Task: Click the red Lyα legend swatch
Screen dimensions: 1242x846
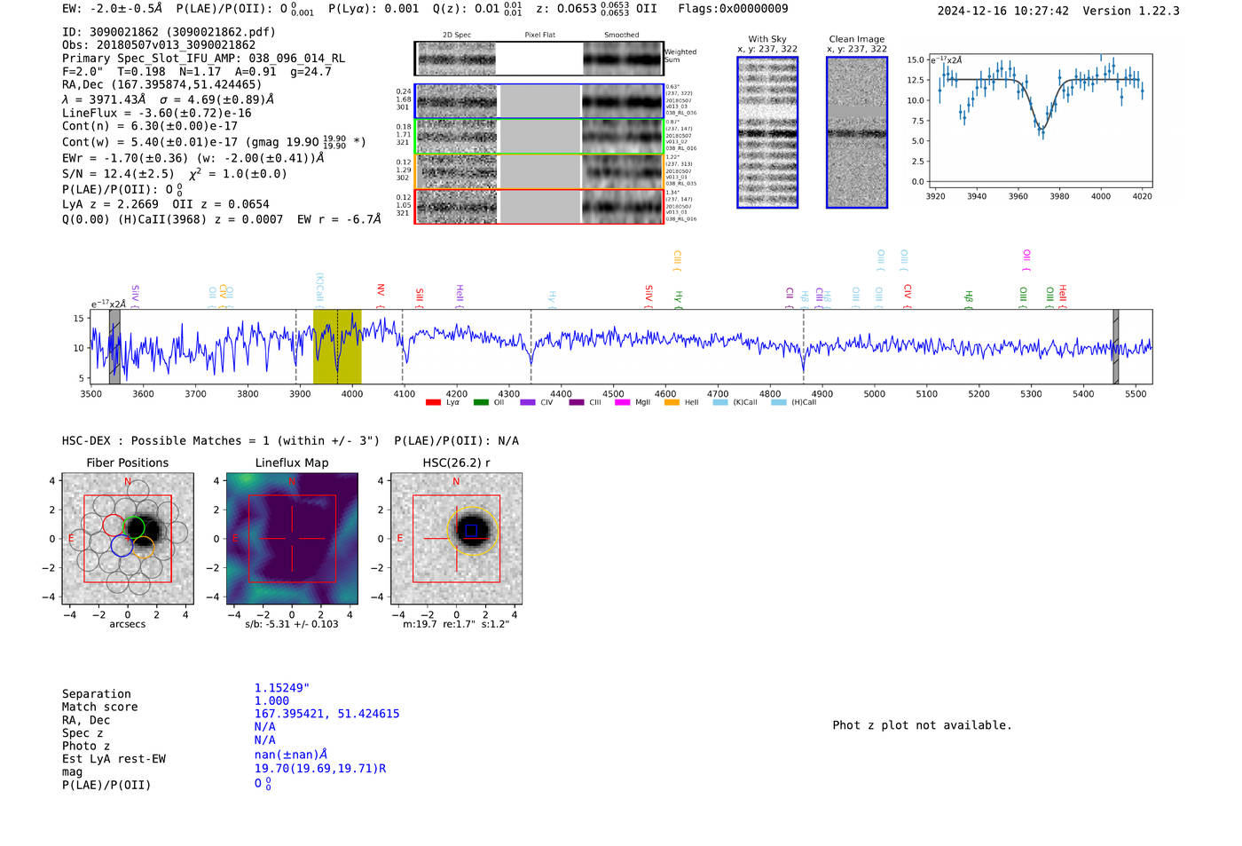Action: (433, 403)
